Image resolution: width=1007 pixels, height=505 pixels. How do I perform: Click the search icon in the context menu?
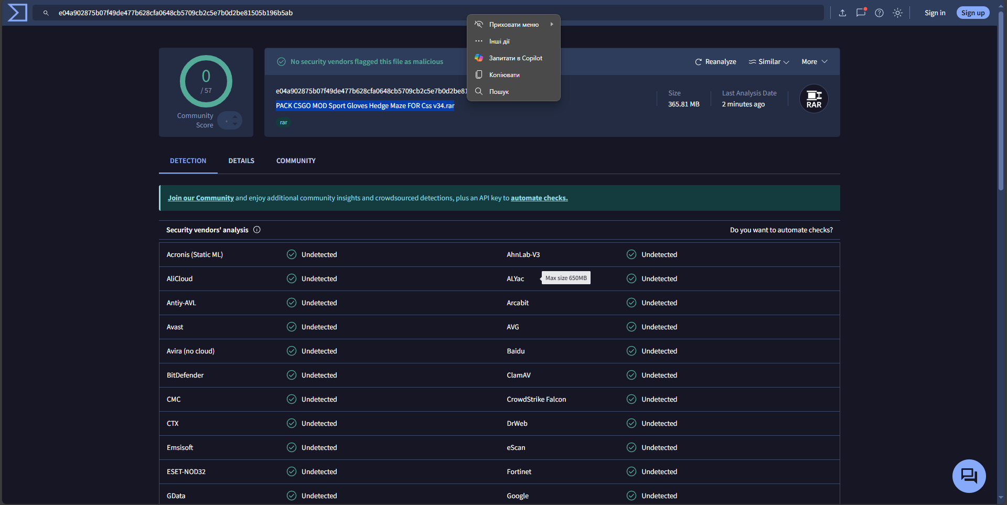(479, 91)
